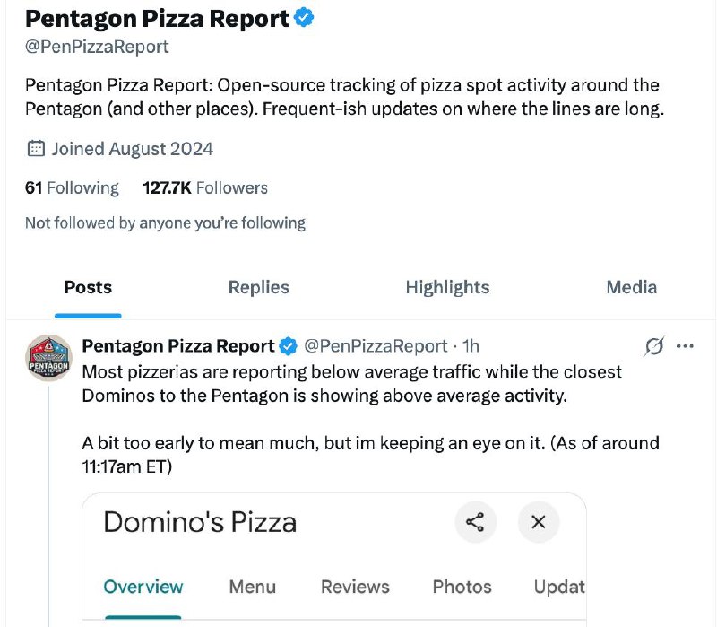Select Overview tab on Domino's card
This screenshot has width=717, height=627.
(143, 587)
